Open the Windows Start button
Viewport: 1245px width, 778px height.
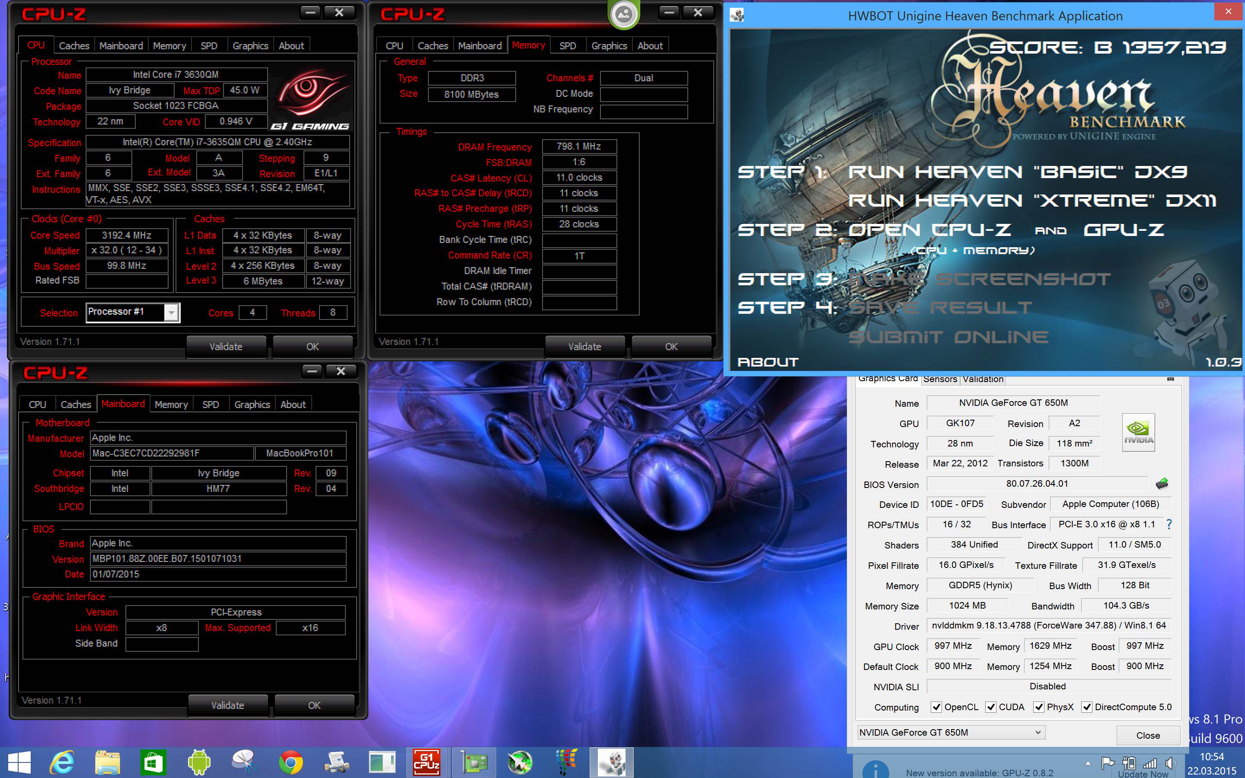19,762
